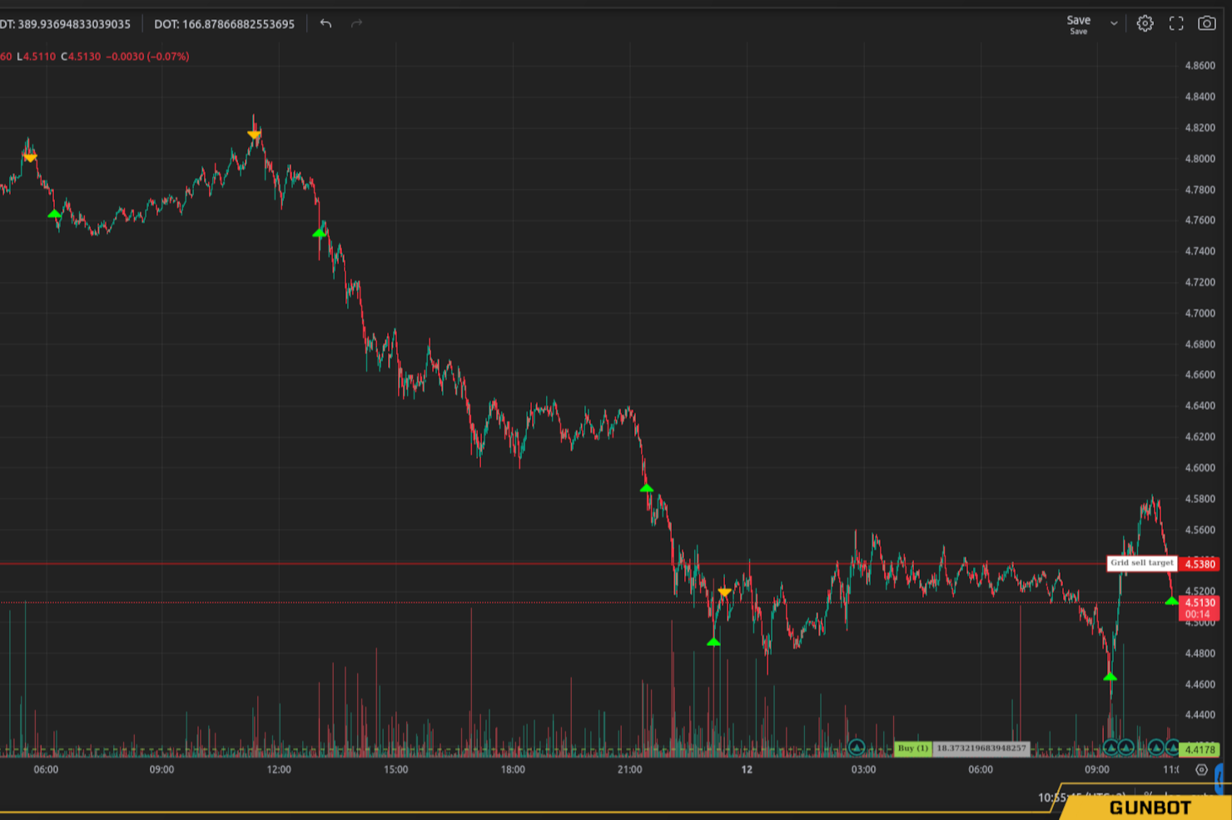Click the orange sell marker at the chart peak
The height and width of the screenshot is (820, 1232).
(254, 135)
